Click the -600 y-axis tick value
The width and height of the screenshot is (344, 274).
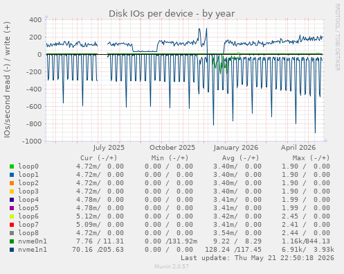click(x=34, y=106)
